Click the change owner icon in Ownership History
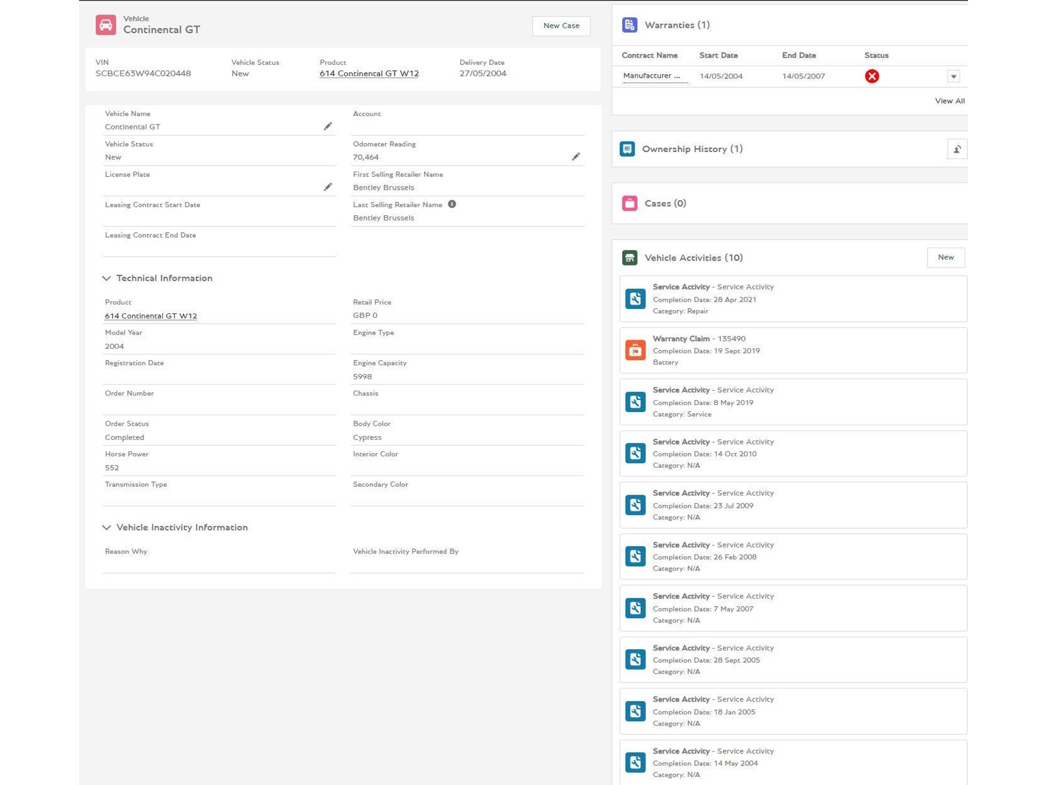Image resolution: width=1047 pixels, height=785 pixels. [957, 149]
